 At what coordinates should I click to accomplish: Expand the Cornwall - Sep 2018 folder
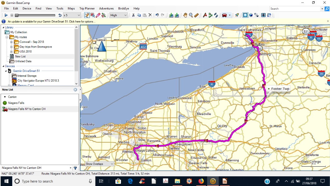(12, 42)
